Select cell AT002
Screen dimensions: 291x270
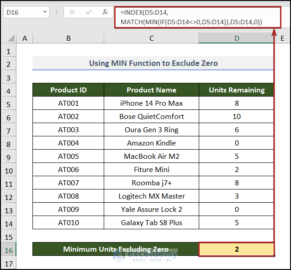click(69, 116)
